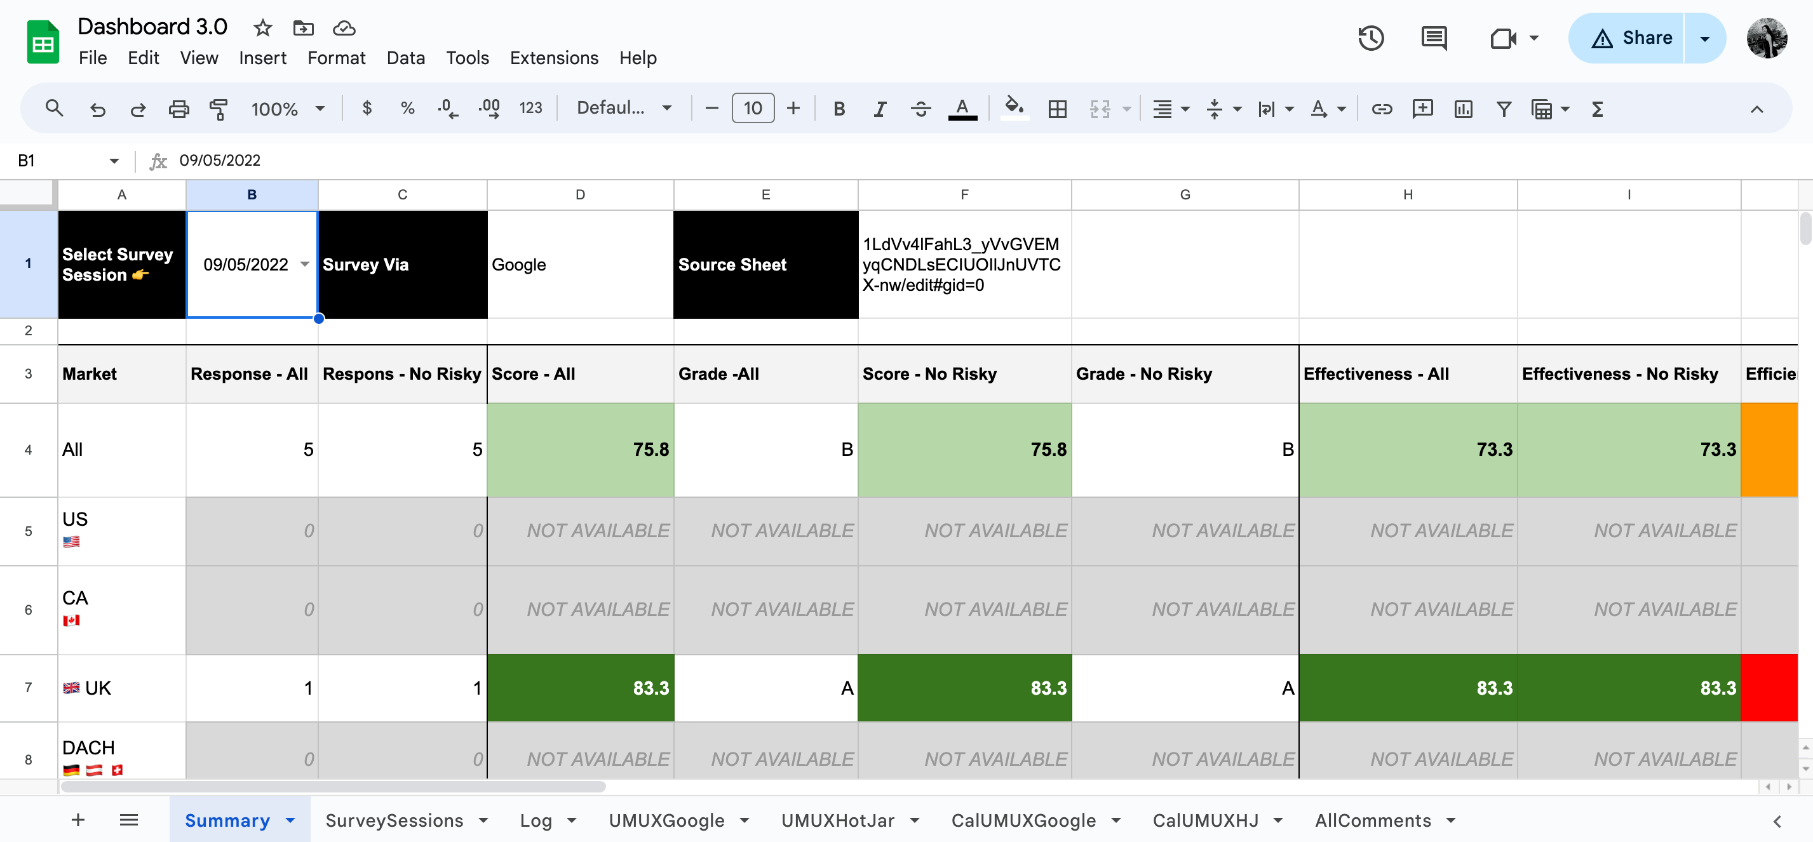
Task: Open the zoom 100% dropdown
Action: click(288, 109)
